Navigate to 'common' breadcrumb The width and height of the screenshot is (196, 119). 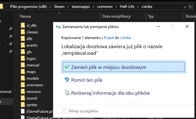105,7
